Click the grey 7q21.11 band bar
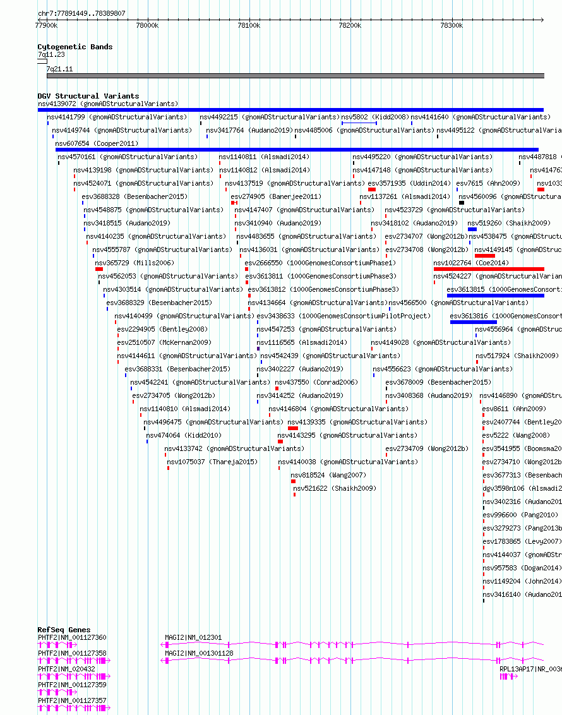 coord(296,76)
